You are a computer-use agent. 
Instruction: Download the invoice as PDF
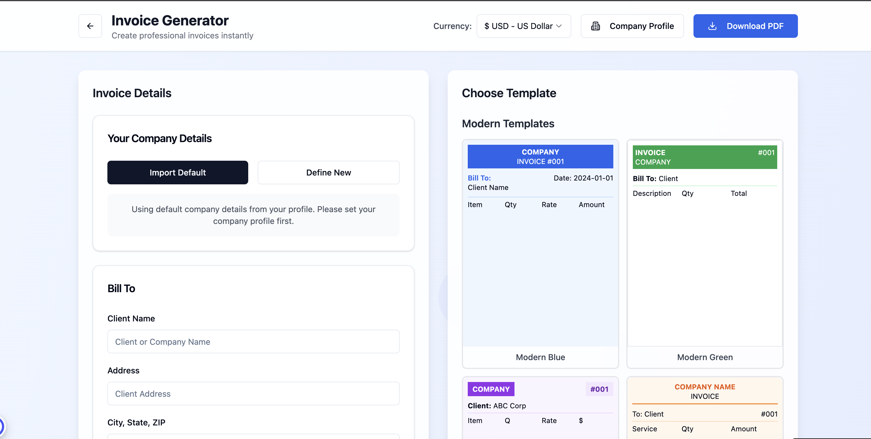point(745,26)
